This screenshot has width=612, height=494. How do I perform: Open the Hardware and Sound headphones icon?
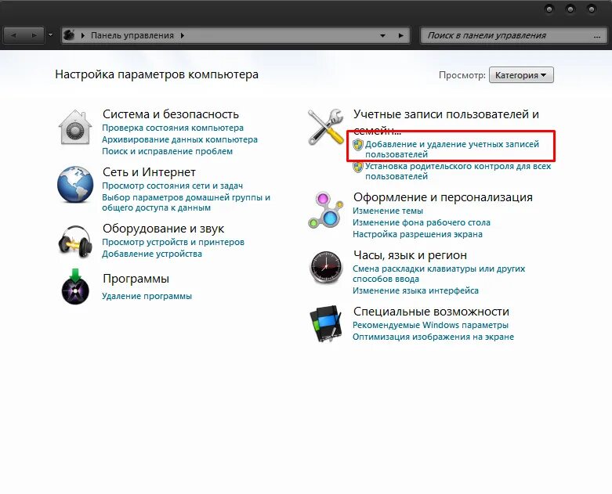point(75,241)
